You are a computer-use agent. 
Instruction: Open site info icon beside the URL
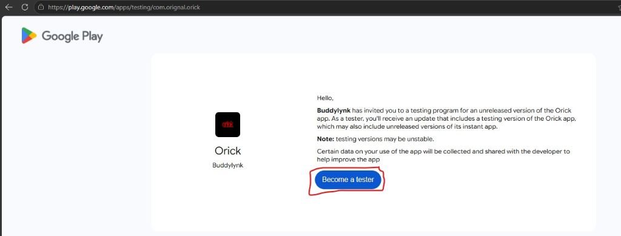(41, 7)
